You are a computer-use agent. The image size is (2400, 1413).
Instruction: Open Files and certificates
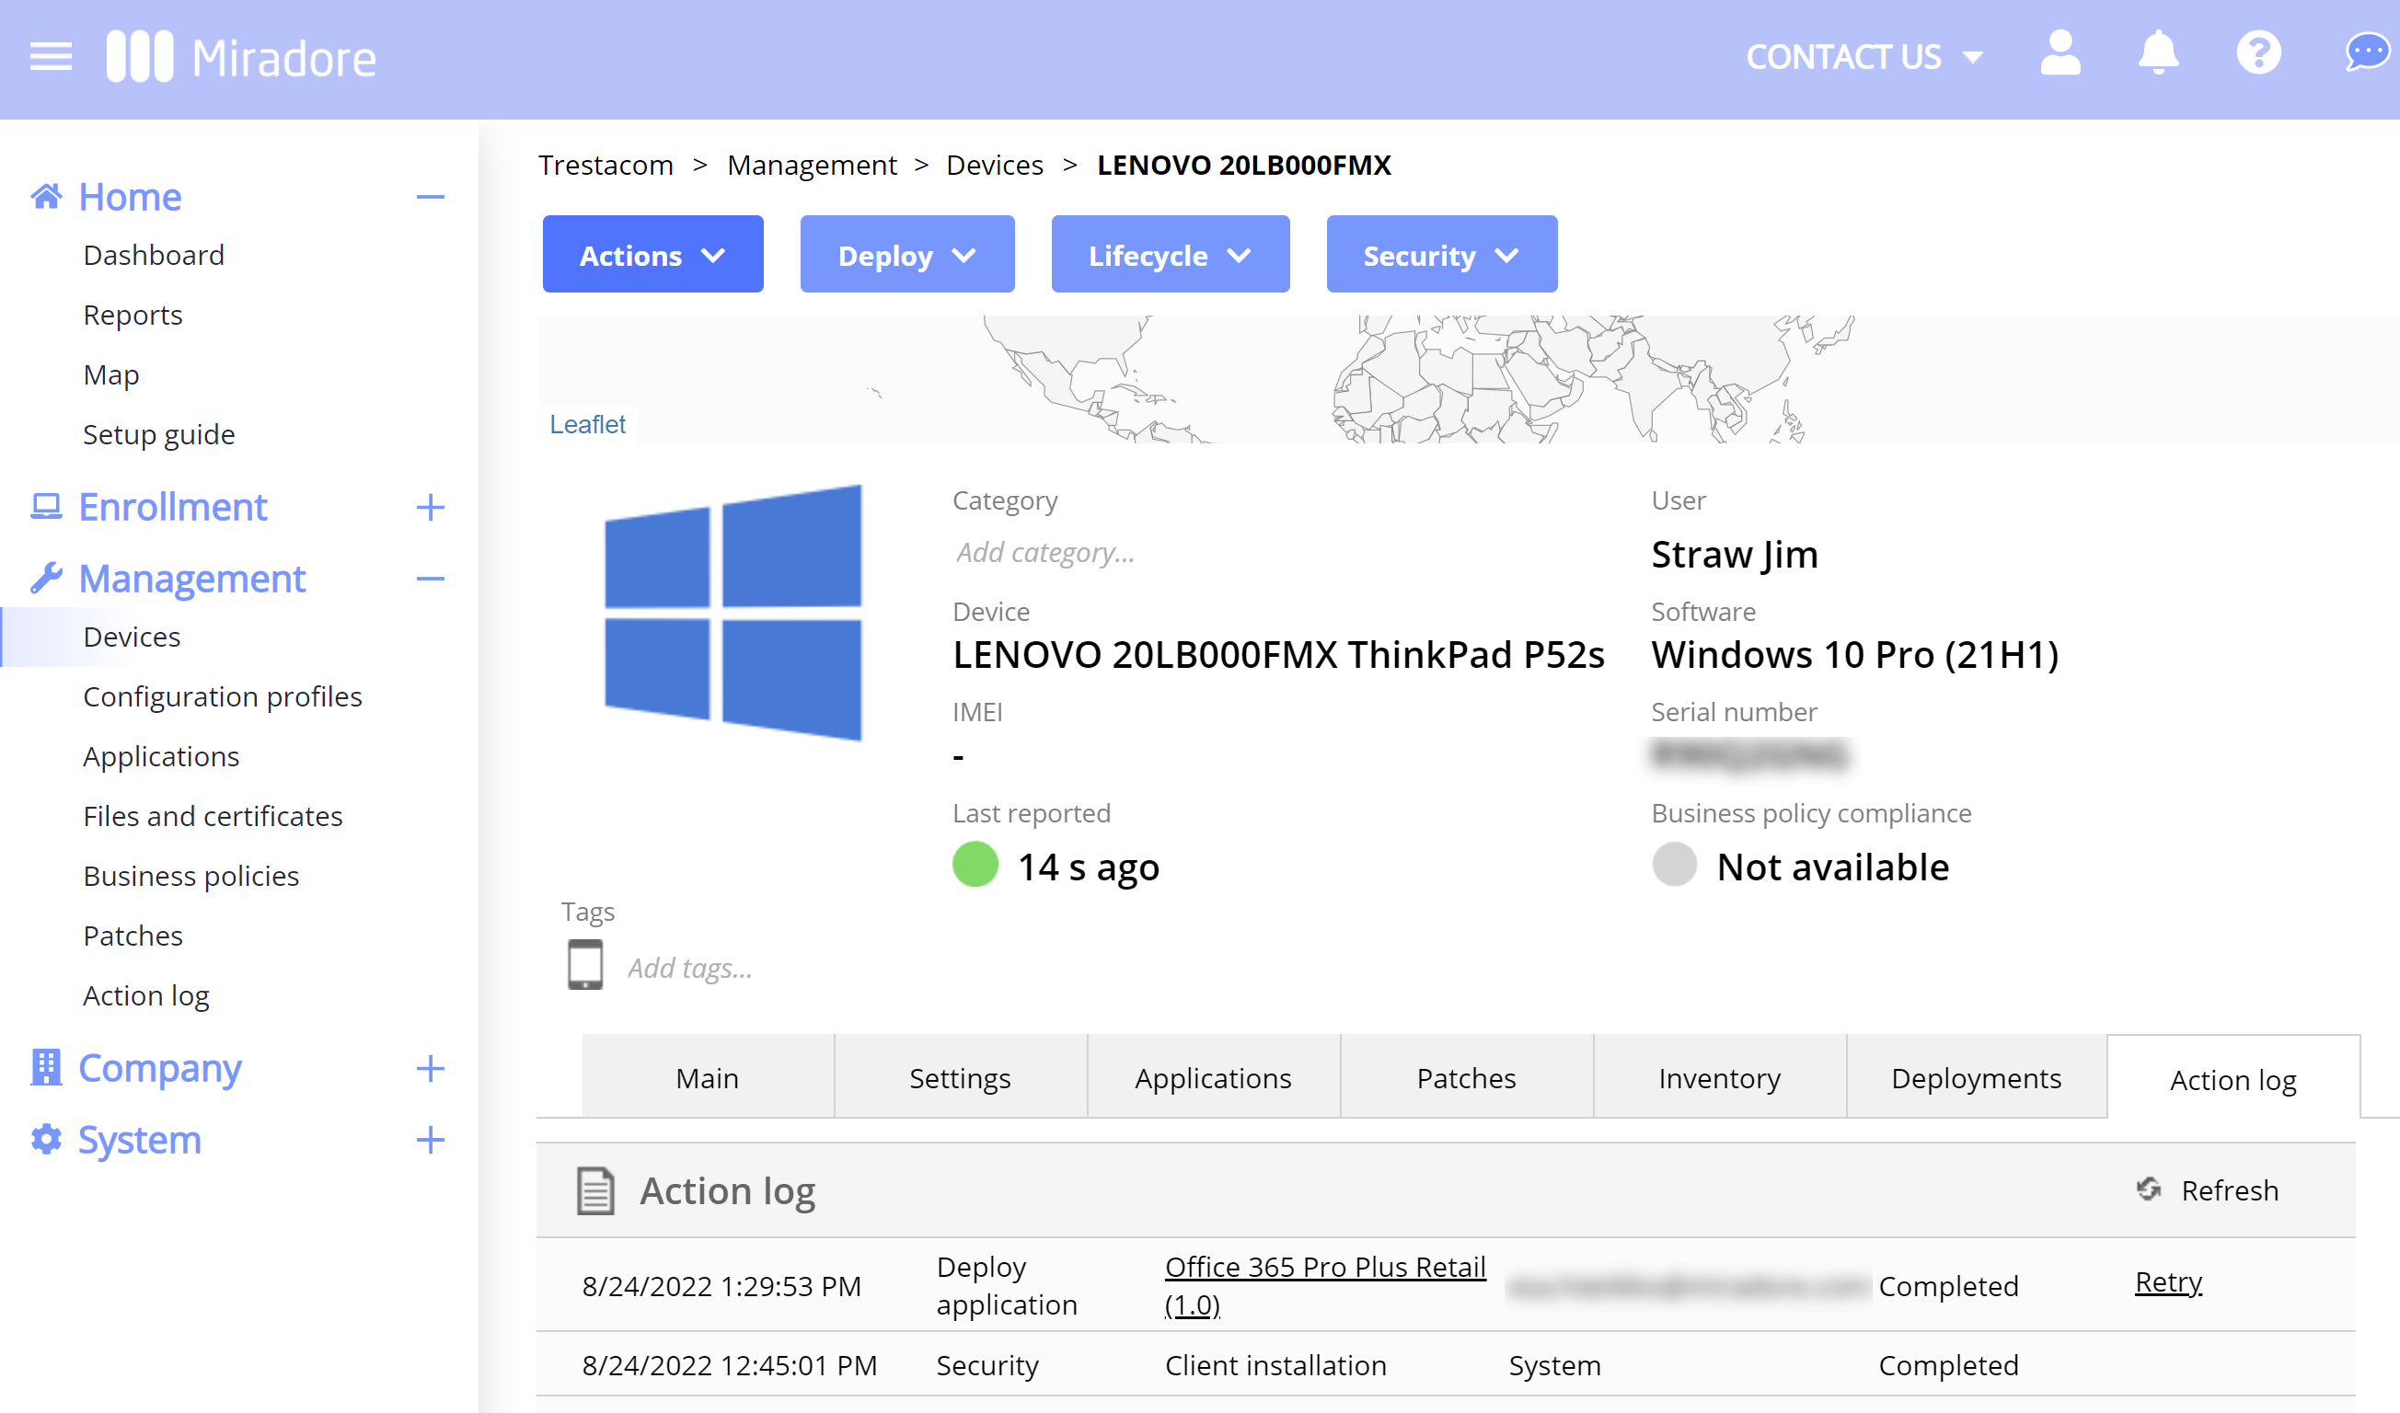coord(213,816)
